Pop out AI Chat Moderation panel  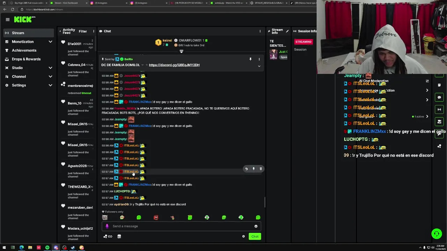point(427,81)
